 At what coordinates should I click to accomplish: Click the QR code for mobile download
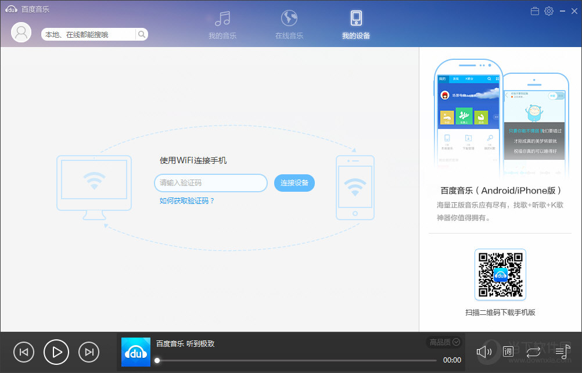pyautogui.click(x=500, y=275)
